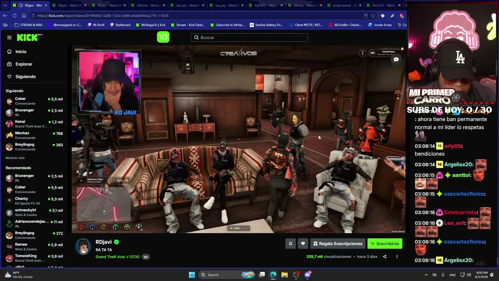
Task: Open RDjavi's profile avatar
Action: [x=83, y=247]
